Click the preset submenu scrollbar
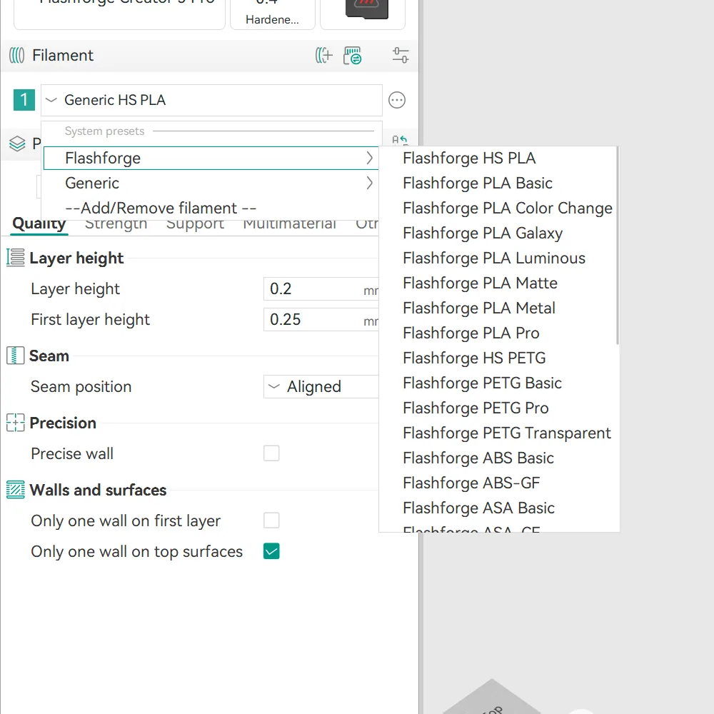The width and height of the screenshot is (714, 714). coord(618,246)
